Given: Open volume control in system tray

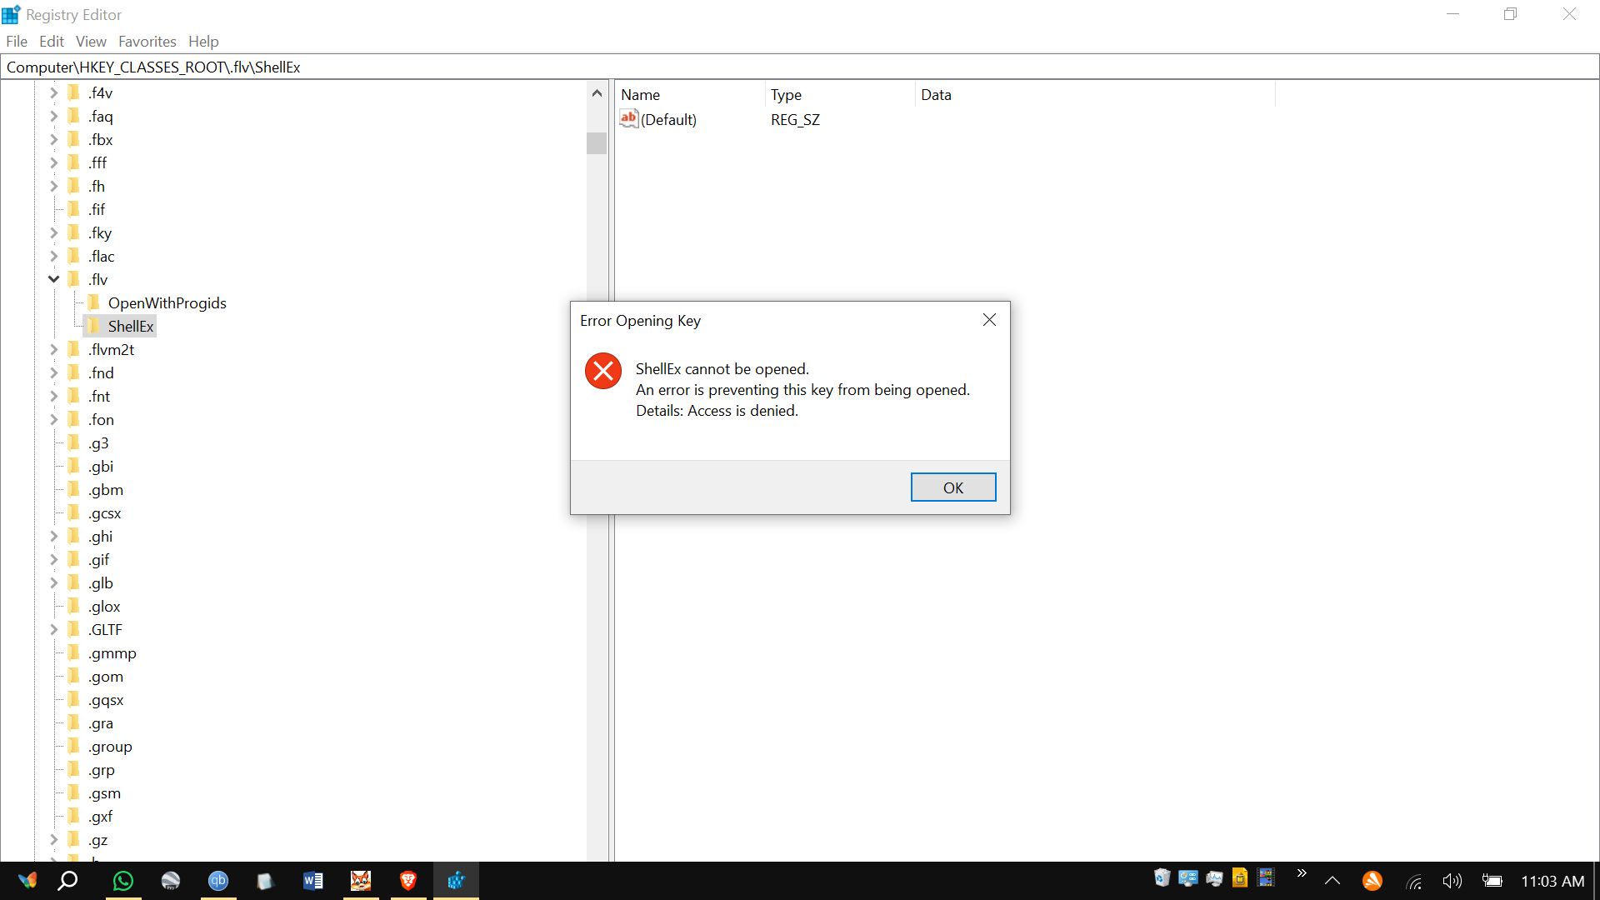Looking at the screenshot, I should point(1452,881).
